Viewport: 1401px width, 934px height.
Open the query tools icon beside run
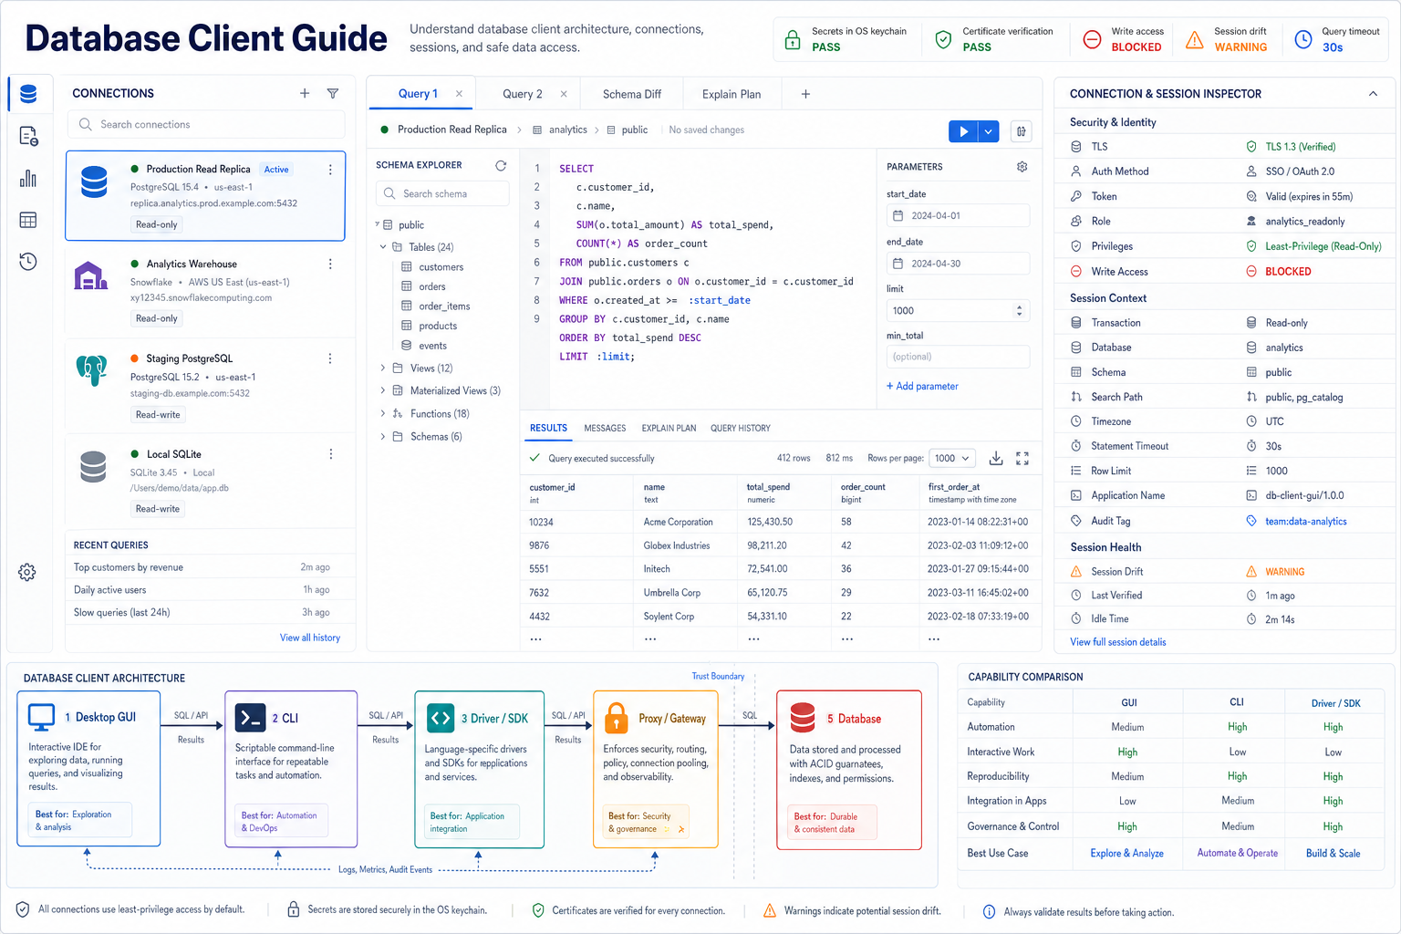coord(1022,131)
